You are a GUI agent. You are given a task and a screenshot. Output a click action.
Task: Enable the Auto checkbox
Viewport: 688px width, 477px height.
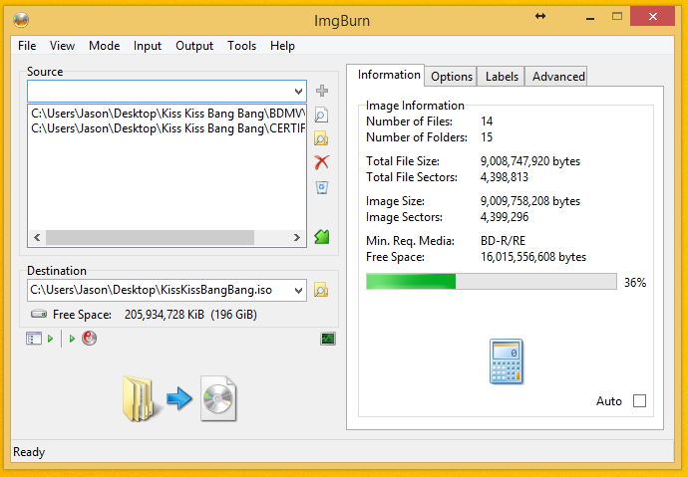click(639, 400)
